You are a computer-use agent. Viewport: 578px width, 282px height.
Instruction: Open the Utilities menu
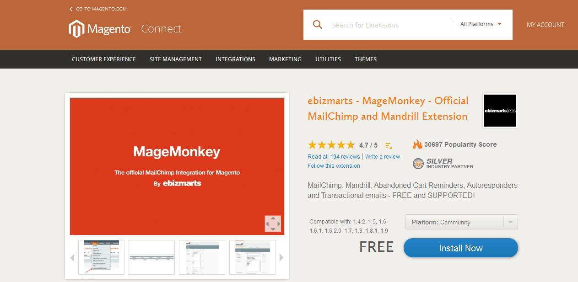point(328,59)
